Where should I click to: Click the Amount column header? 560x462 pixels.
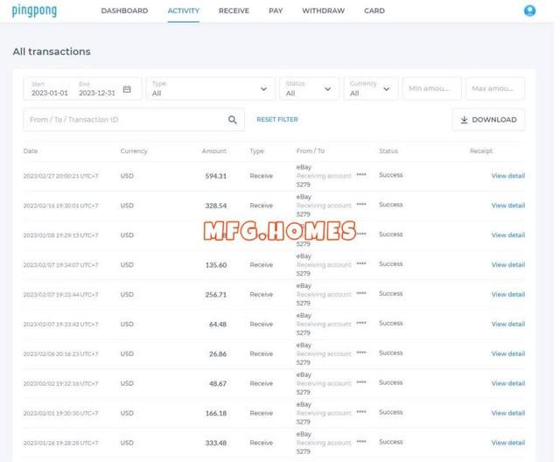point(213,151)
